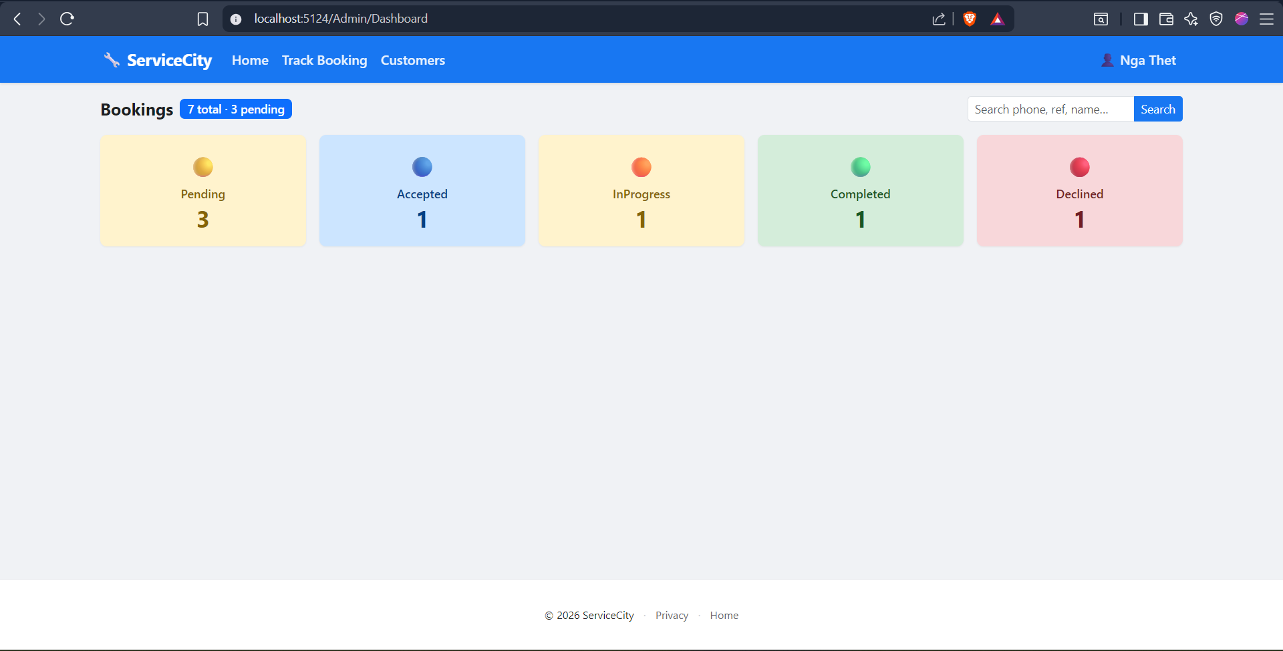The width and height of the screenshot is (1283, 651).
Task: Open Leo AI sparkle icon
Action: point(1191,19)
